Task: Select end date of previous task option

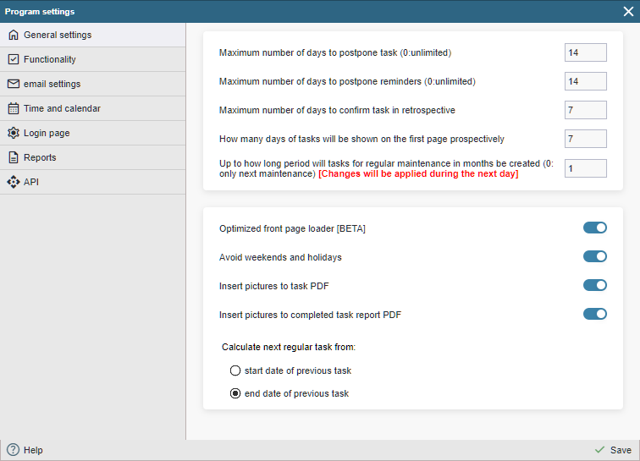Action: click(x=235, y=393)
